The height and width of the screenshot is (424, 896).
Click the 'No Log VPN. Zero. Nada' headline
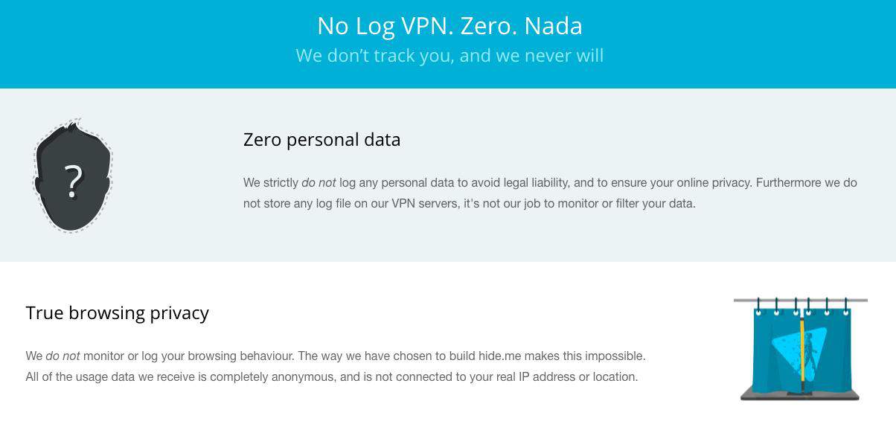click(x=449, y=26)
